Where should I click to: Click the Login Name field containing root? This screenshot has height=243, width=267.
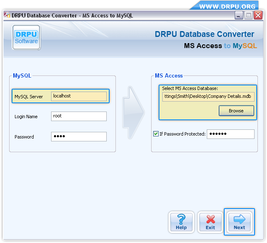coord(79,116)
